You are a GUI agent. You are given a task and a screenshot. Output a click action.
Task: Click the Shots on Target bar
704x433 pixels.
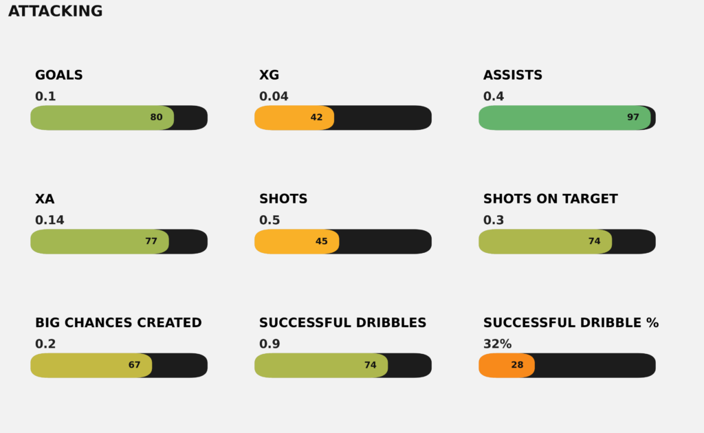pos(545,241)
